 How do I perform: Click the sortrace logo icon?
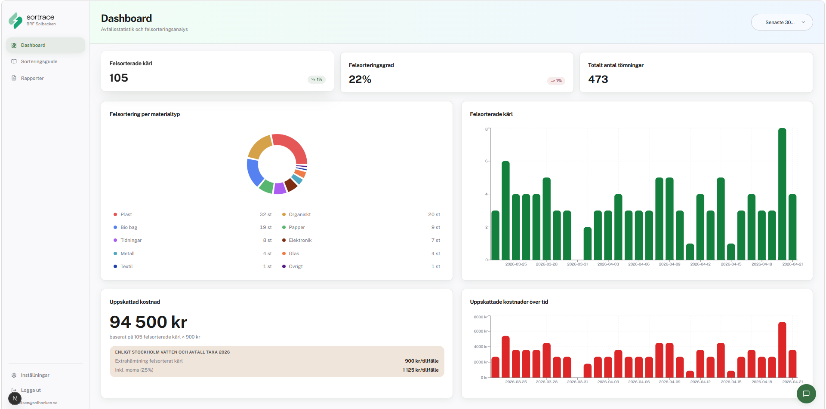tap(15, 19)
